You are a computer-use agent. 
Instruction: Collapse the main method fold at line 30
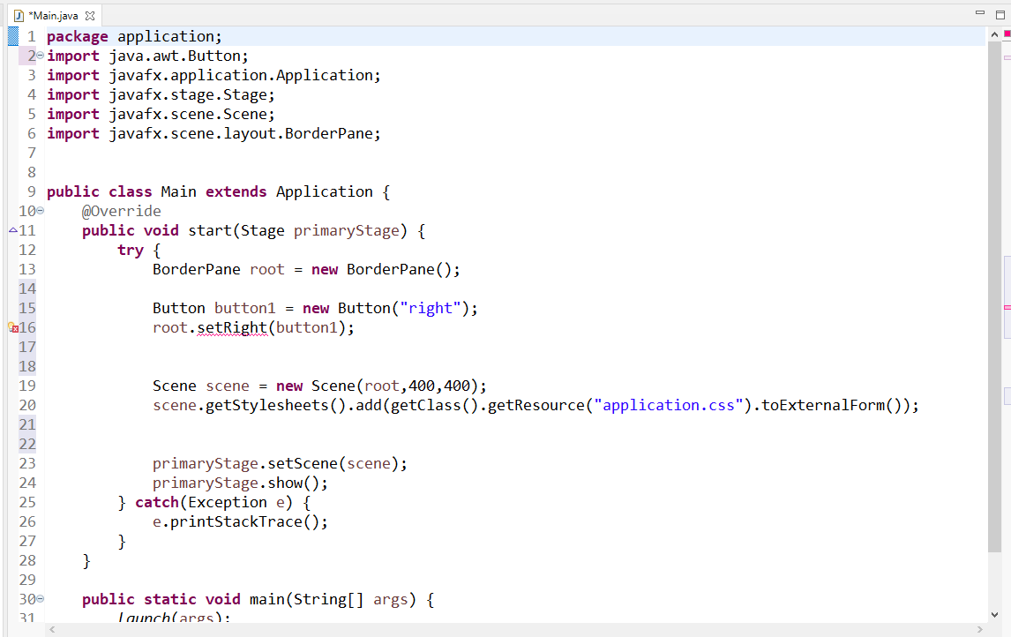(40, 598)
